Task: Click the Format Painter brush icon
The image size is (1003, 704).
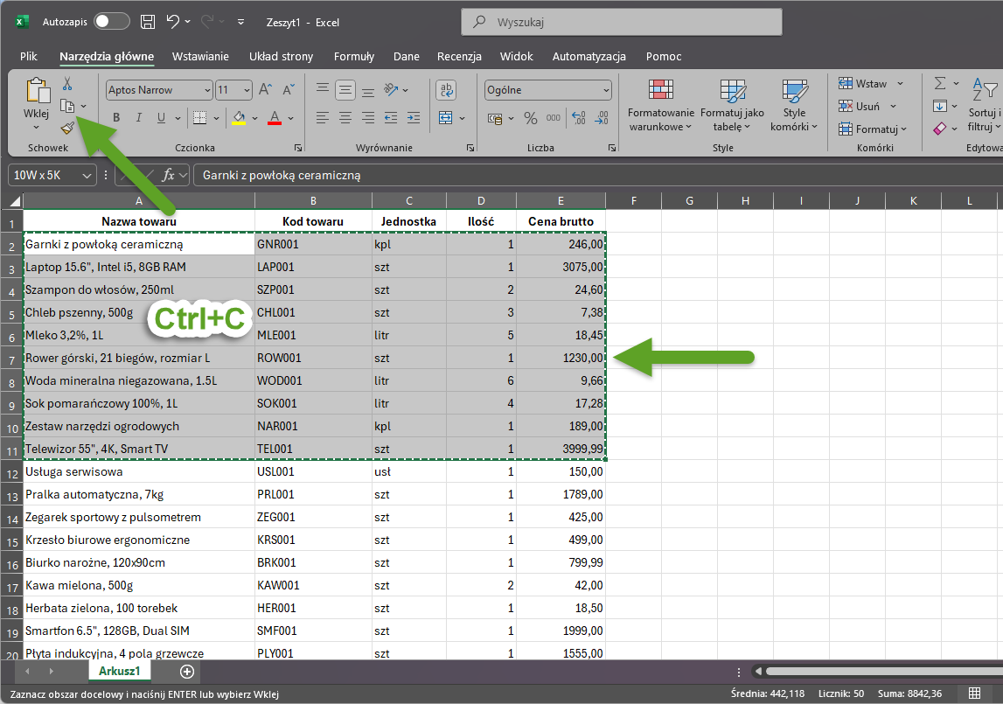Action: 67,128
